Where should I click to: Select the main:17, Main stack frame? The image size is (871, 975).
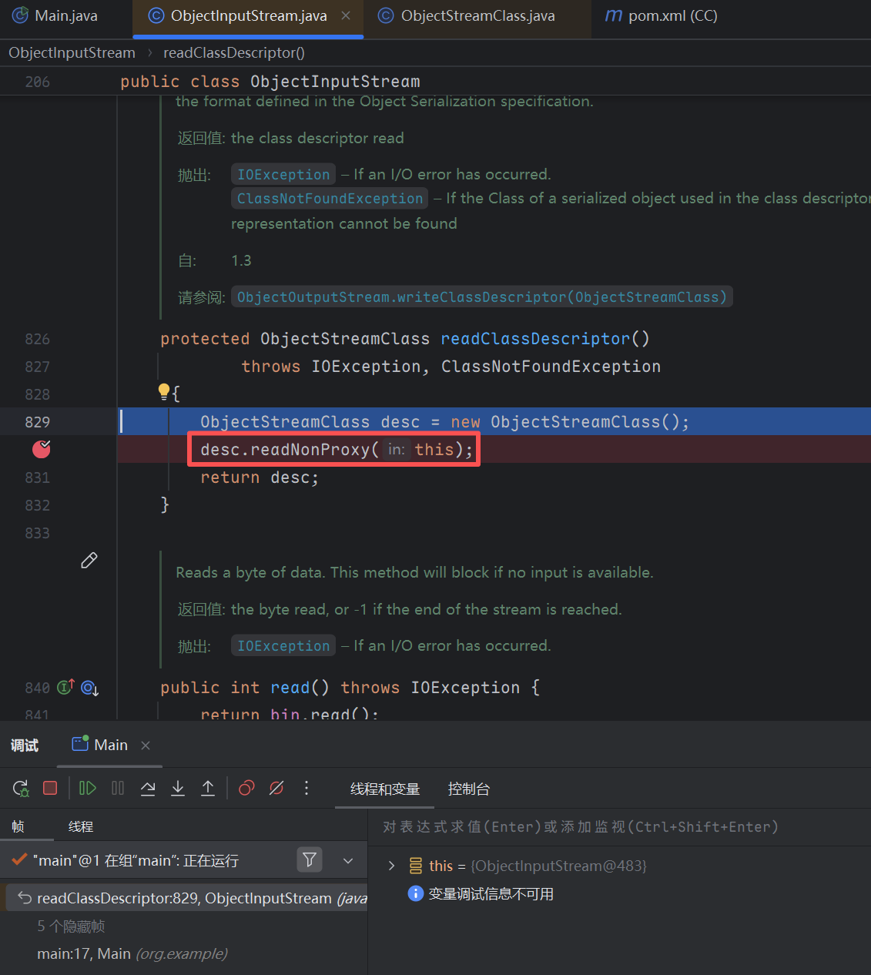132,953
